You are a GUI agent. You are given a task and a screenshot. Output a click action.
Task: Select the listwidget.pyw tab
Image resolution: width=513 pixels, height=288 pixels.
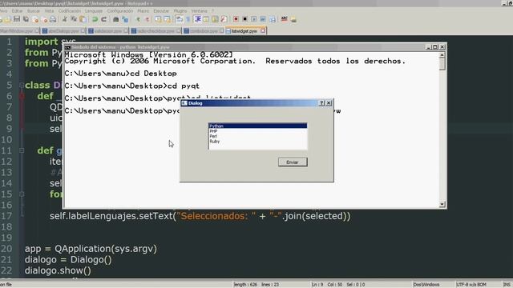[246, 31]
